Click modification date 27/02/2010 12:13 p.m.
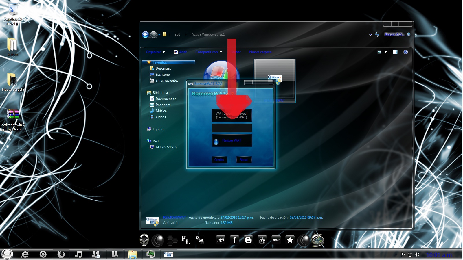The height and width of the screenshot is (260, 463). [x=237, y=218]
